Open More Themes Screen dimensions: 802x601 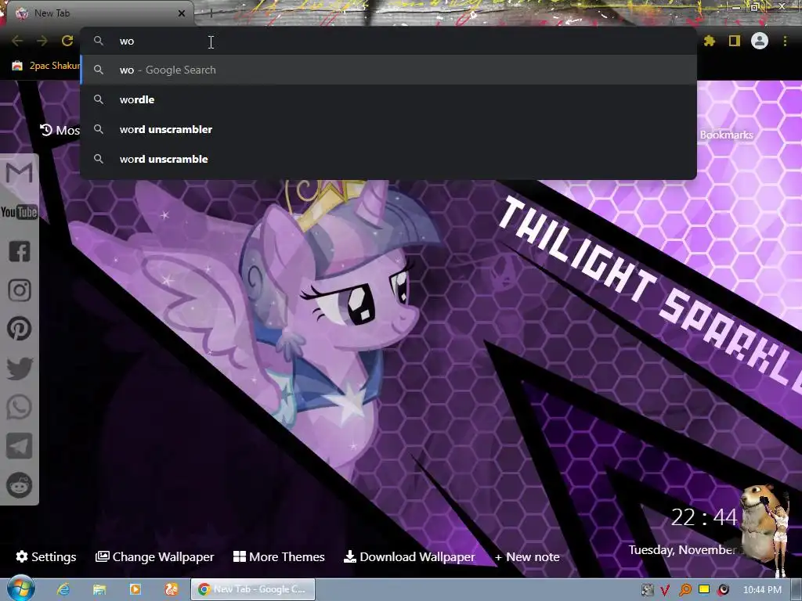pos(279,556)
